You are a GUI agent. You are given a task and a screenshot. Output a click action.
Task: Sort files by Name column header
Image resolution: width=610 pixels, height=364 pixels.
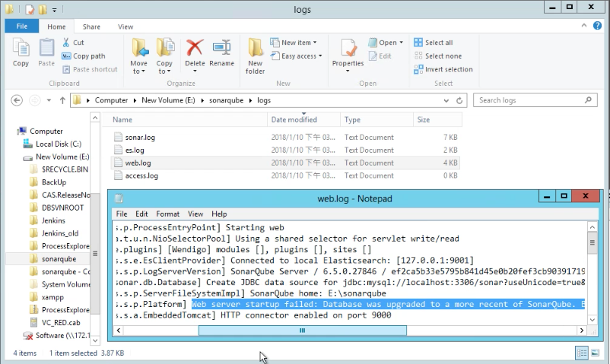184,120
